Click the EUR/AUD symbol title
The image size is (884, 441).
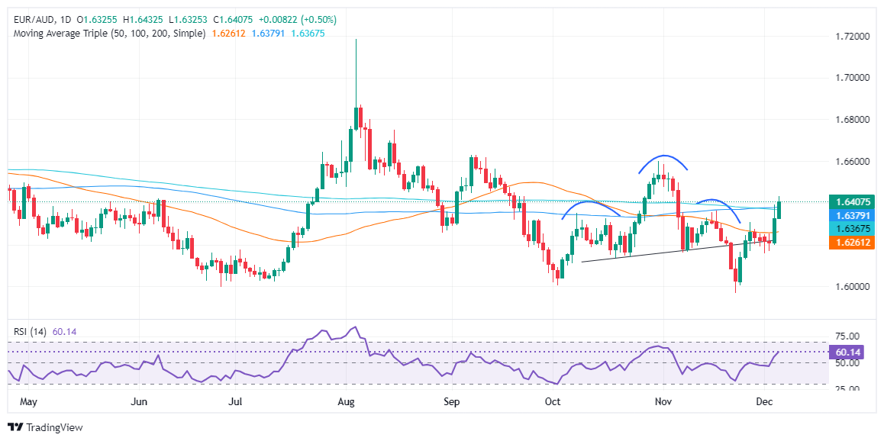pyautogui.click(x=28, y=20)
